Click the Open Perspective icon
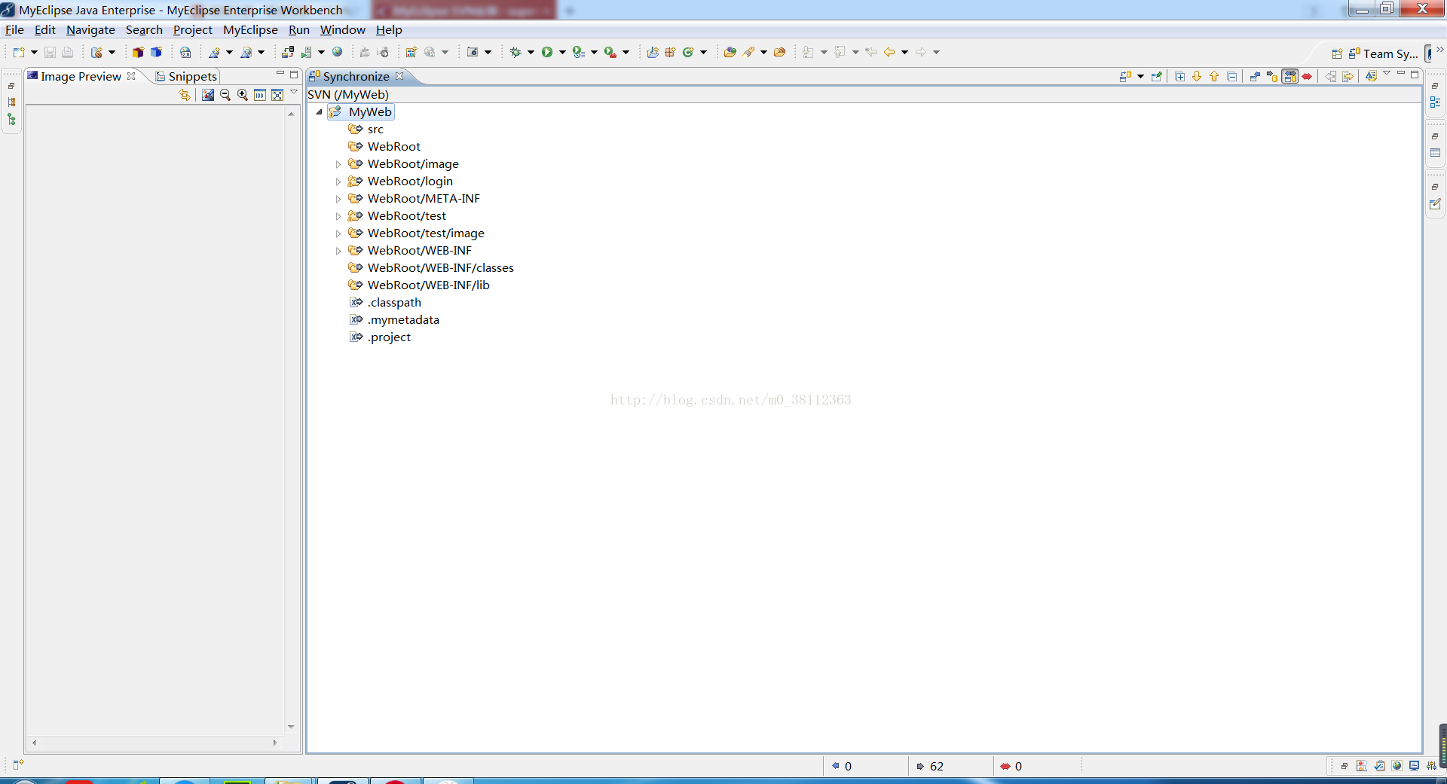Screen dimensions: 1447x784 tap(1336, 53)
